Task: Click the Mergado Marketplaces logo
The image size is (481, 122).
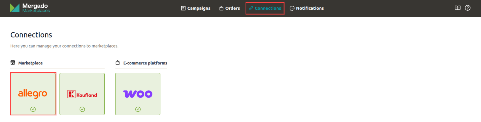Action: (x=30, y=8)
